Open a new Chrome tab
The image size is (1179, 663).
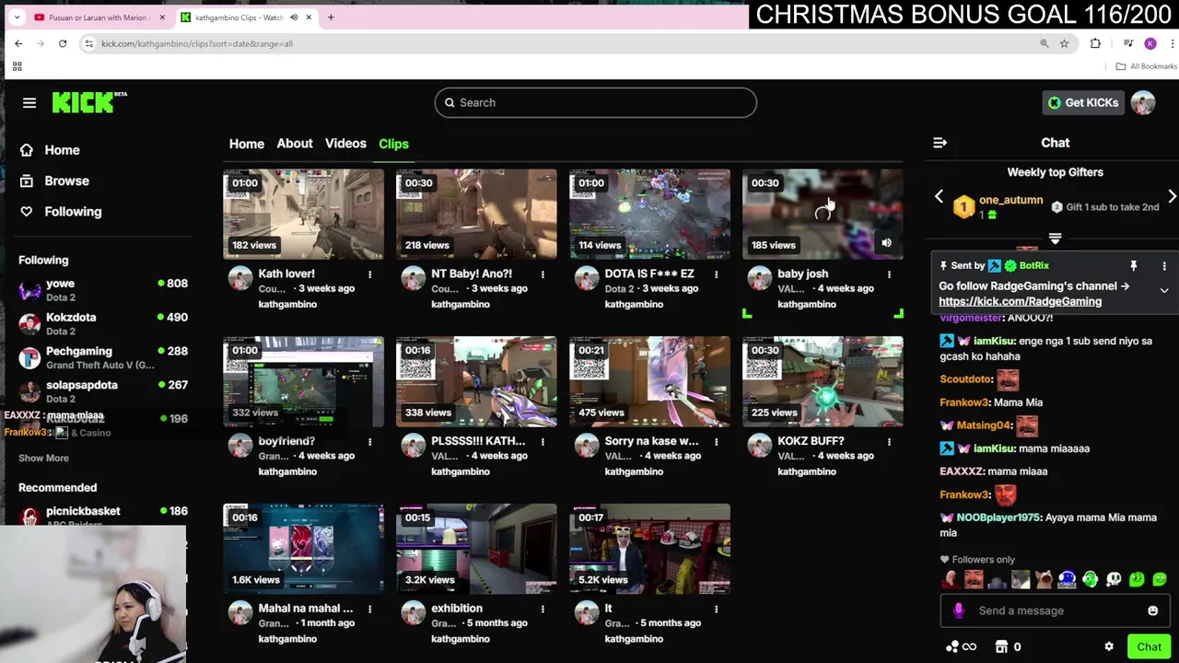tap(331, 17)
